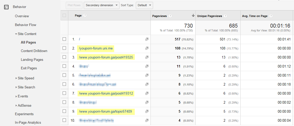Viewport: 294px width, 126px height.
Task: Open row 6 external link icon
Action: tap(147, 84)
